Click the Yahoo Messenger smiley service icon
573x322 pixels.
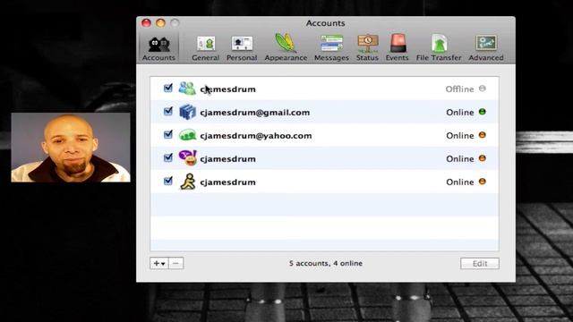187,157
